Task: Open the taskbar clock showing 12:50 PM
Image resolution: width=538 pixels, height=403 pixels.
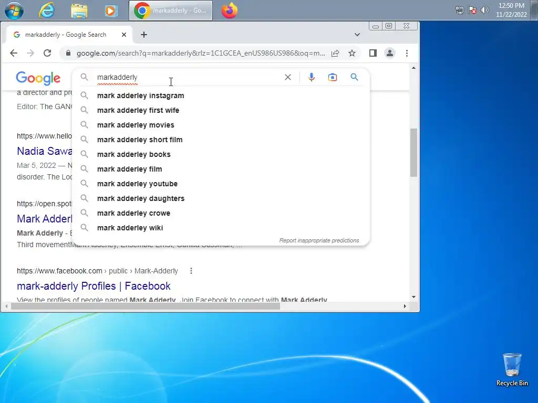Action: 511,10
